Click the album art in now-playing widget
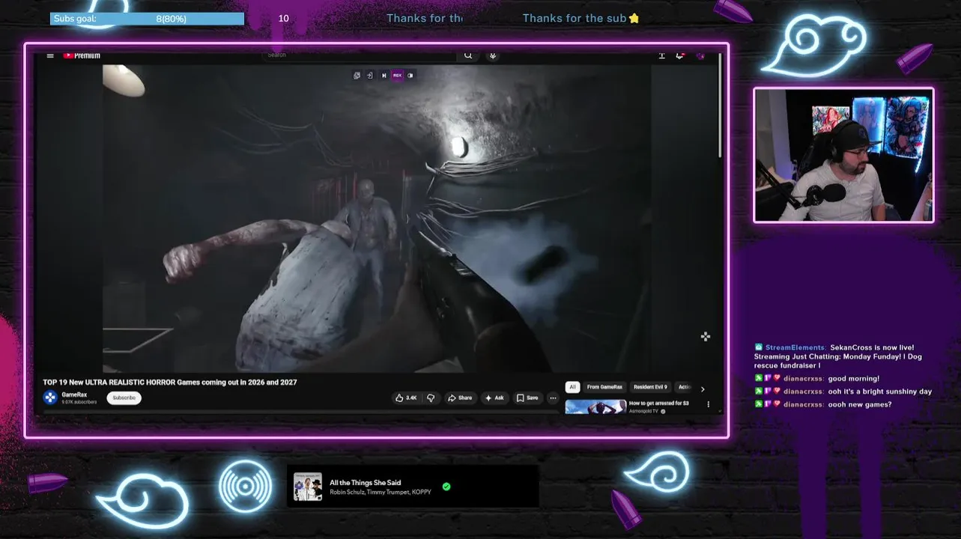The height and width of the screenshot is (539, 961). tap(308, 487)
